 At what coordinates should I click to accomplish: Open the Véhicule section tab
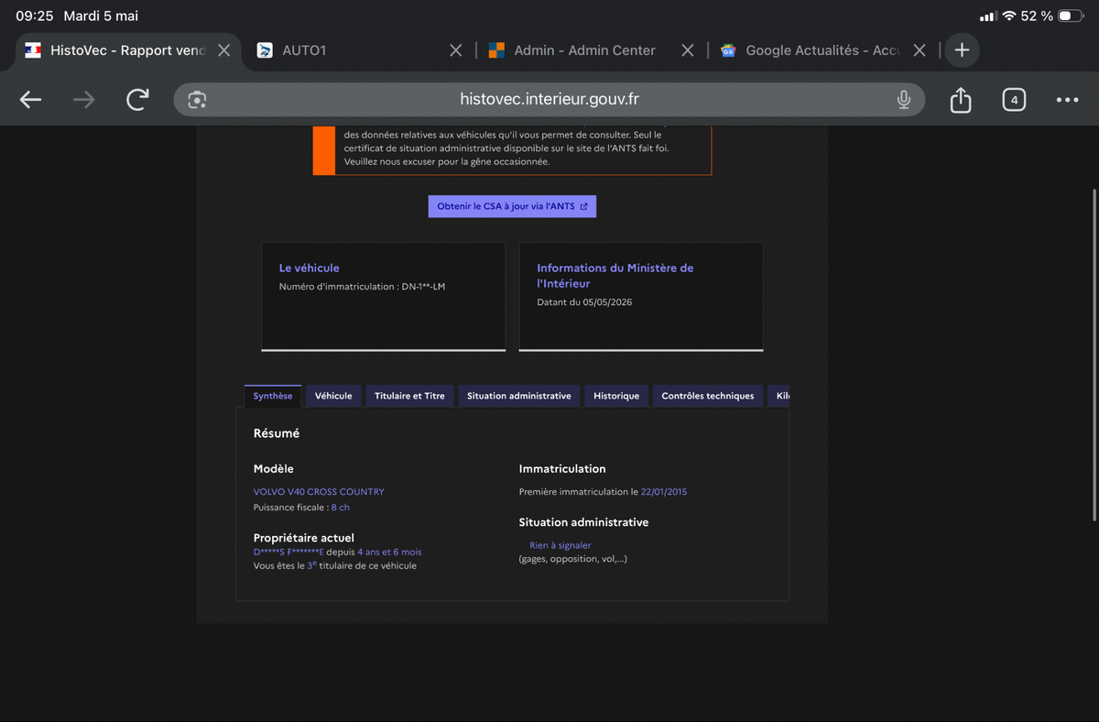pos(333,396)
